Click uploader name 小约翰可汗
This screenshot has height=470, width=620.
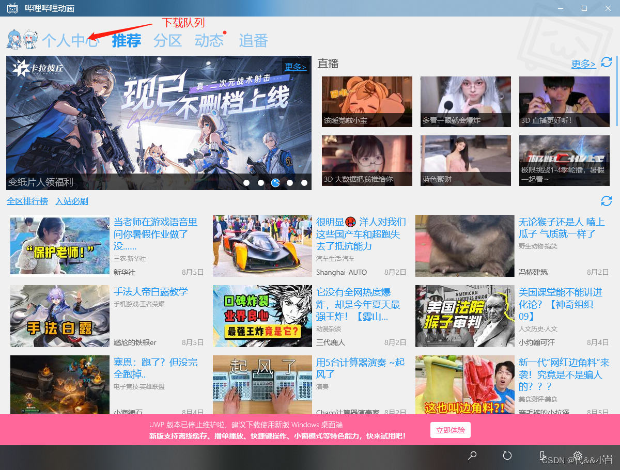coord(537,342)
